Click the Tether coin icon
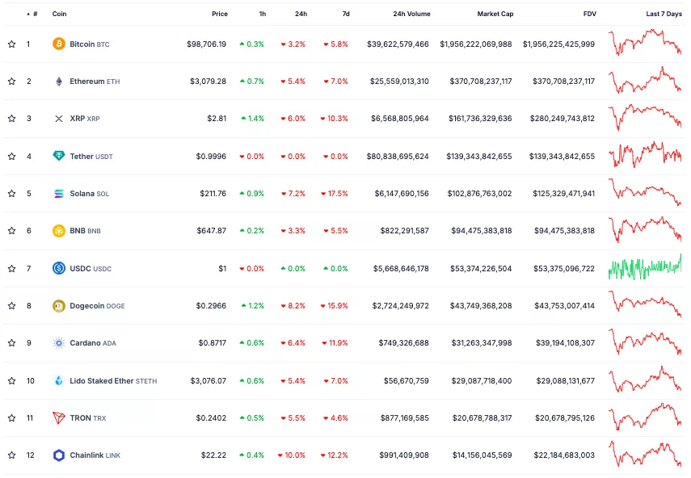 click(x=58, y=156)
